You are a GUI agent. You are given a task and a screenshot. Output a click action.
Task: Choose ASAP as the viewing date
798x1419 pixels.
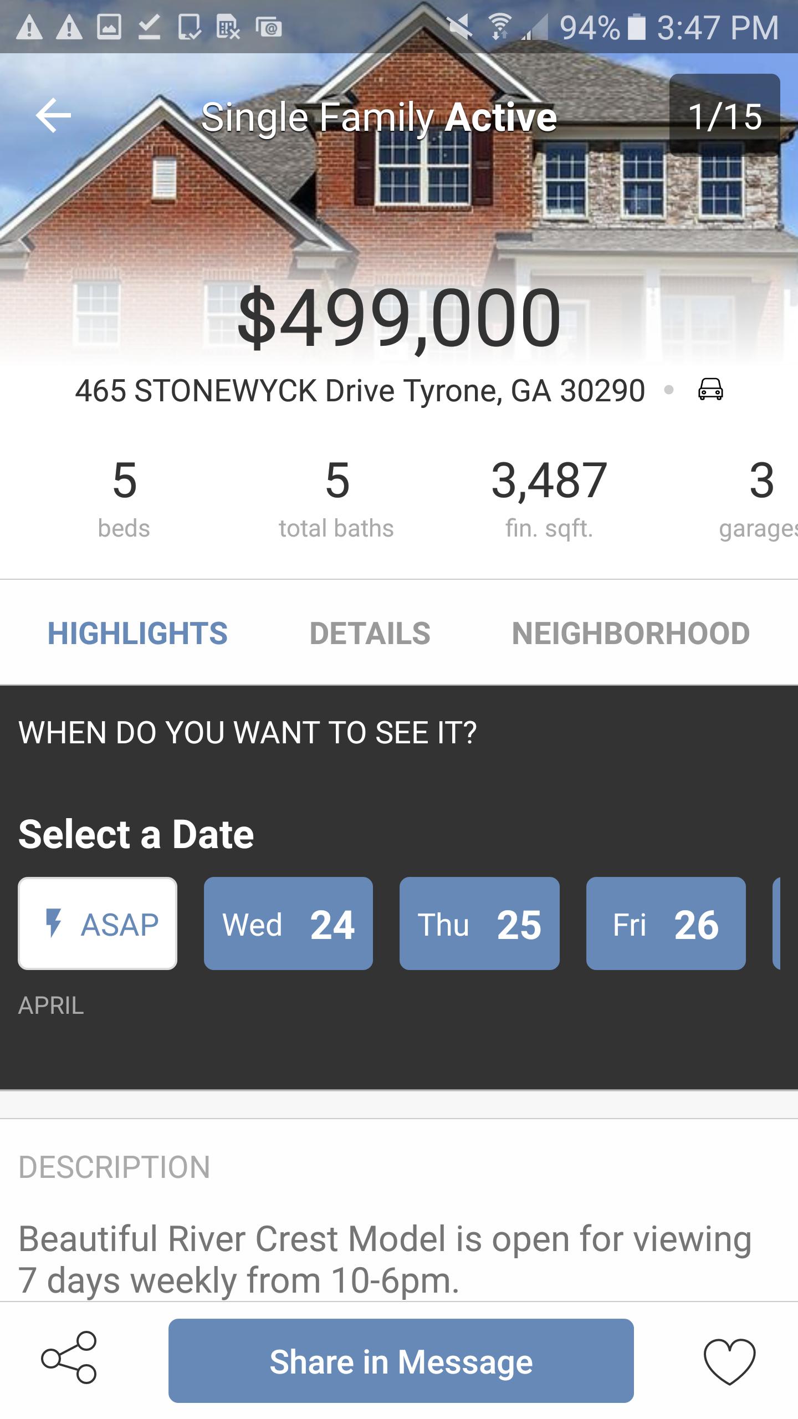(98, 923)
